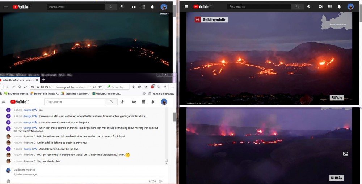This screenshot has height=184, width=362.
Task: Click the emoji picker icon in chat
Action: [x=8, y=181]
